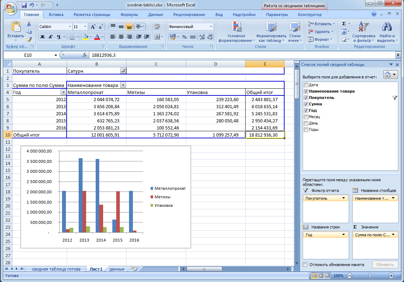Open the font size 11 dropdown
Viewport: 404px width, 282px height.
coord(85,27)
